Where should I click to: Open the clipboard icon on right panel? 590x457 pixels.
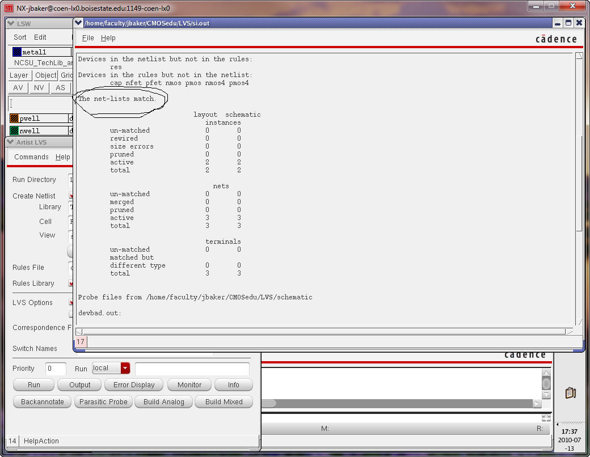point(571,392)
